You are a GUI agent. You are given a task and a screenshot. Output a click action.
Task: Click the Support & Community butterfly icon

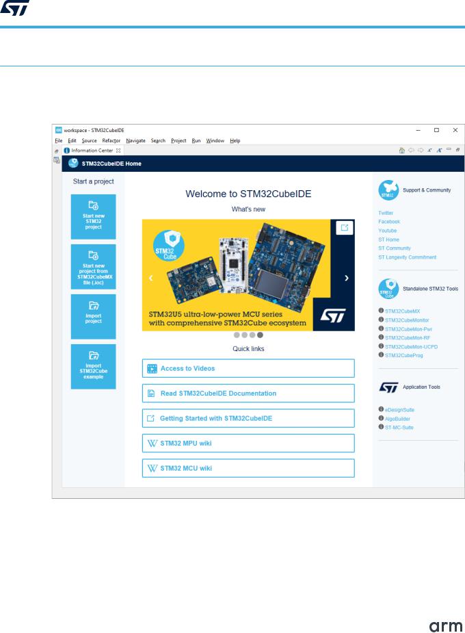[x=388, y=190]
